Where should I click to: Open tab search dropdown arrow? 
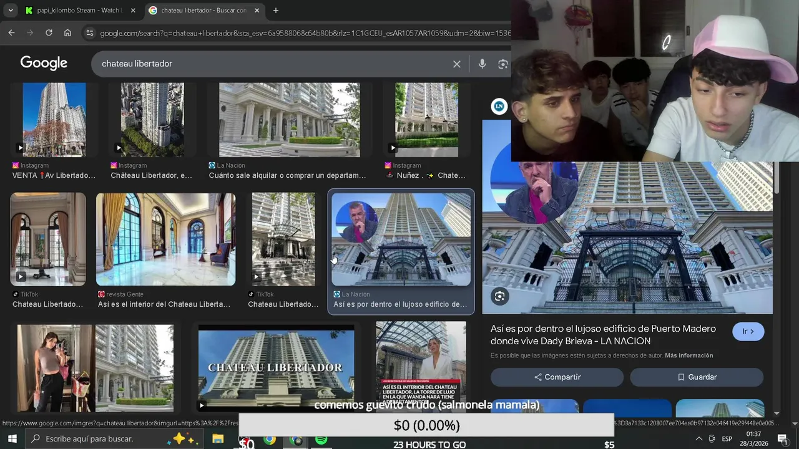point(11,10)
